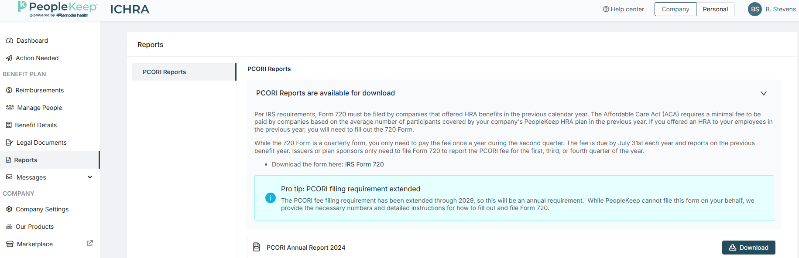Open the Help center link
The width and height of the screenshot is (799, 258).
(623, 9)
